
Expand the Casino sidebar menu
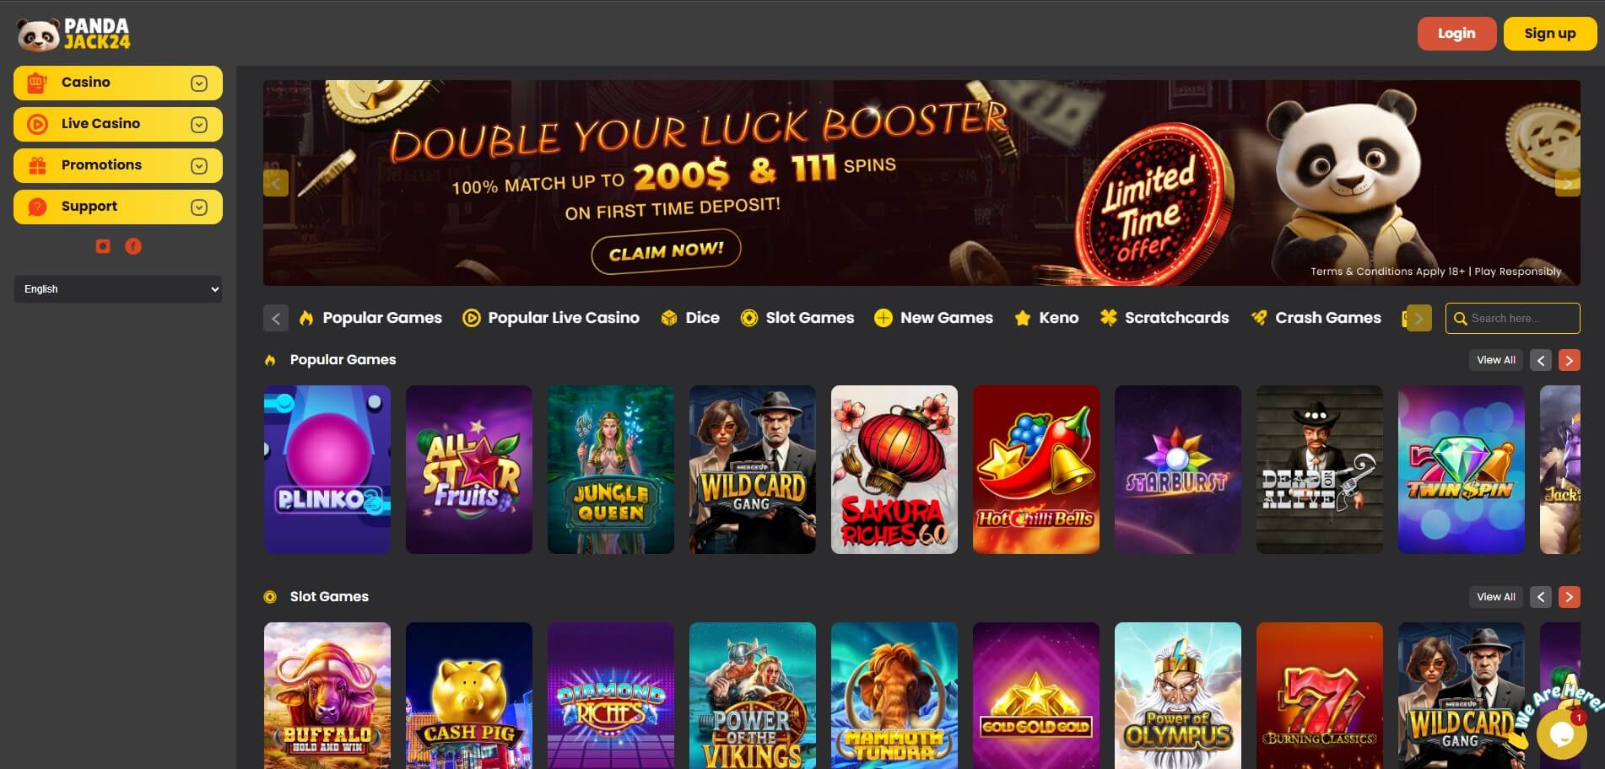point(118,83)
